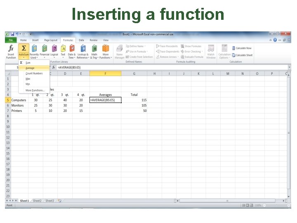This screenshot has height=223, width=297.
Task: Choose Min from the AutoSum menu
Action: [x=34, y=84]
